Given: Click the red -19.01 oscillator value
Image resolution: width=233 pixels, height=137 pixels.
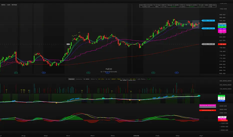Looking at the screenshot, I should 222,121.
